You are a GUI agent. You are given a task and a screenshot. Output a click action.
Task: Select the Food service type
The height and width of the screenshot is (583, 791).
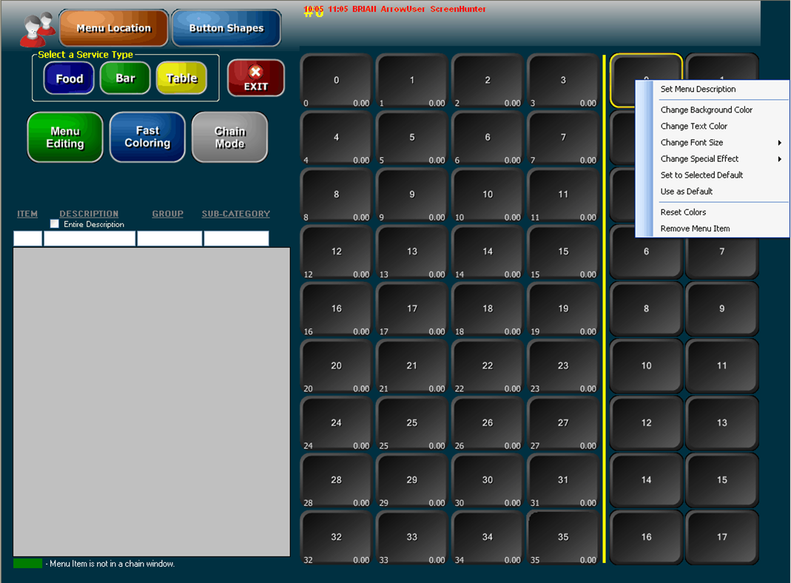(x=69, y=78)
